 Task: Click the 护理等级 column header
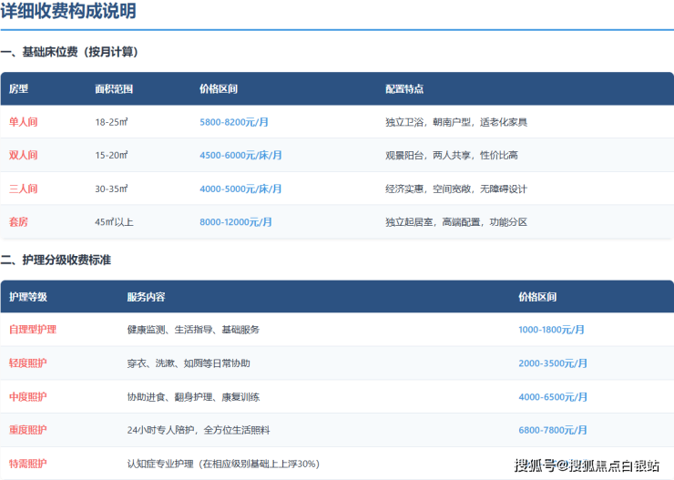tap(27, 297)
